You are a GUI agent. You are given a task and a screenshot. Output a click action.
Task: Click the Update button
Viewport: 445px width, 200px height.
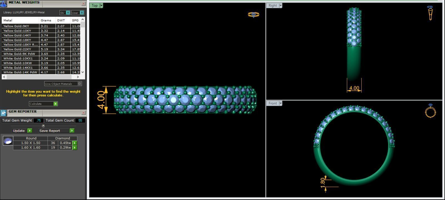tap(19, 130)
